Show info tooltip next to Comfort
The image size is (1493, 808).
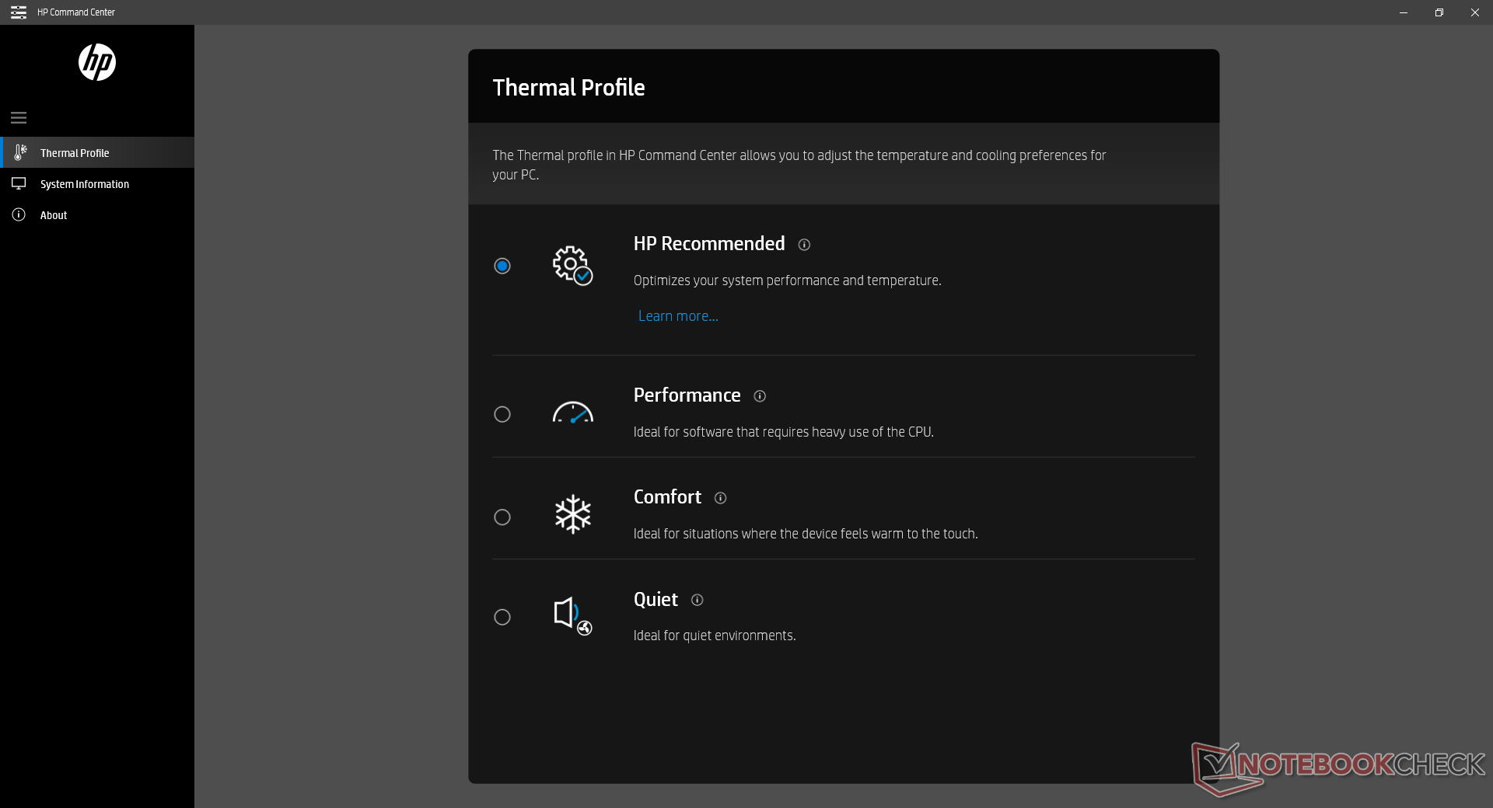coord(720,498)
